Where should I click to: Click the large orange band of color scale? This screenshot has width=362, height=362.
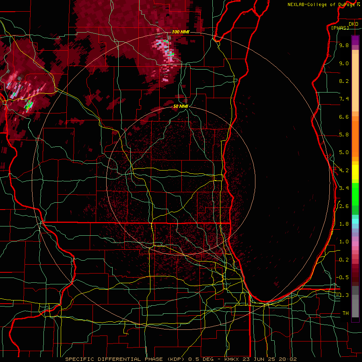[x=355, y=139]
